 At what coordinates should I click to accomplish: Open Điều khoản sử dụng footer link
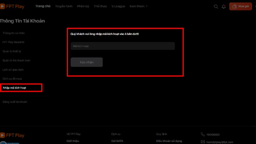tap(169, 141)
